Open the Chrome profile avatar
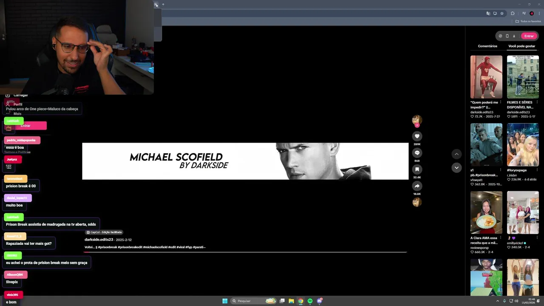Viewport: 544px width, 306px height. [x=532, y=14]
